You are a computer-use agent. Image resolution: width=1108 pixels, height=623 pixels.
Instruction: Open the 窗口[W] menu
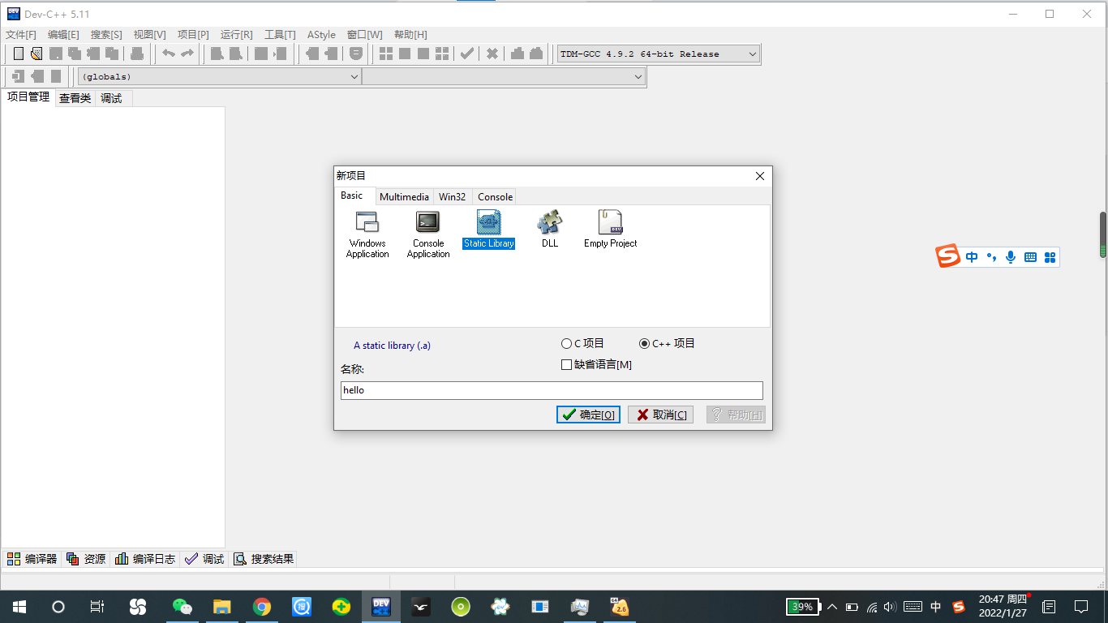pyautogui.click(x=364, y=35)
